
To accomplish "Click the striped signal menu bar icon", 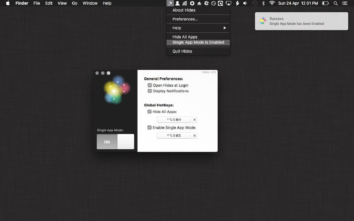I will [185, 3].
